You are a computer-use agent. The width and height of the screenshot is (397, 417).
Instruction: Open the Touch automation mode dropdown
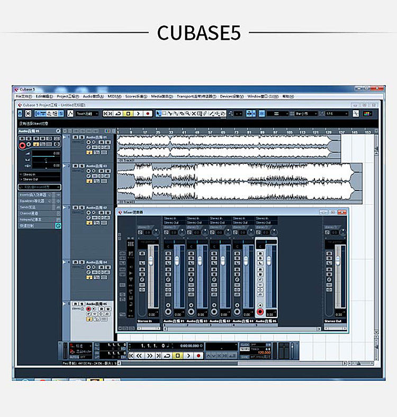tap(87, 113)
